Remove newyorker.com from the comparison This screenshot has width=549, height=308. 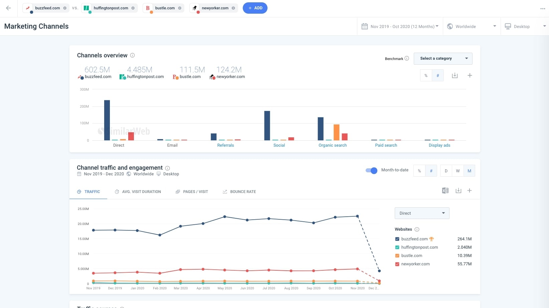[x=233, y=8]
